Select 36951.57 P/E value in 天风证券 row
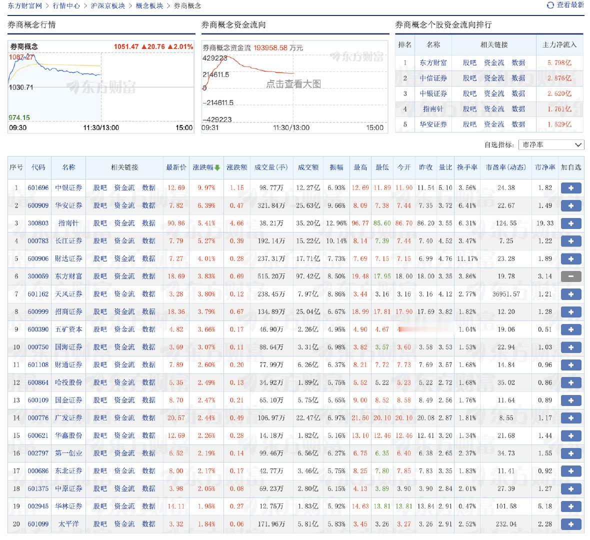Screen dimensions: 590x540 (x=506, y=294)
